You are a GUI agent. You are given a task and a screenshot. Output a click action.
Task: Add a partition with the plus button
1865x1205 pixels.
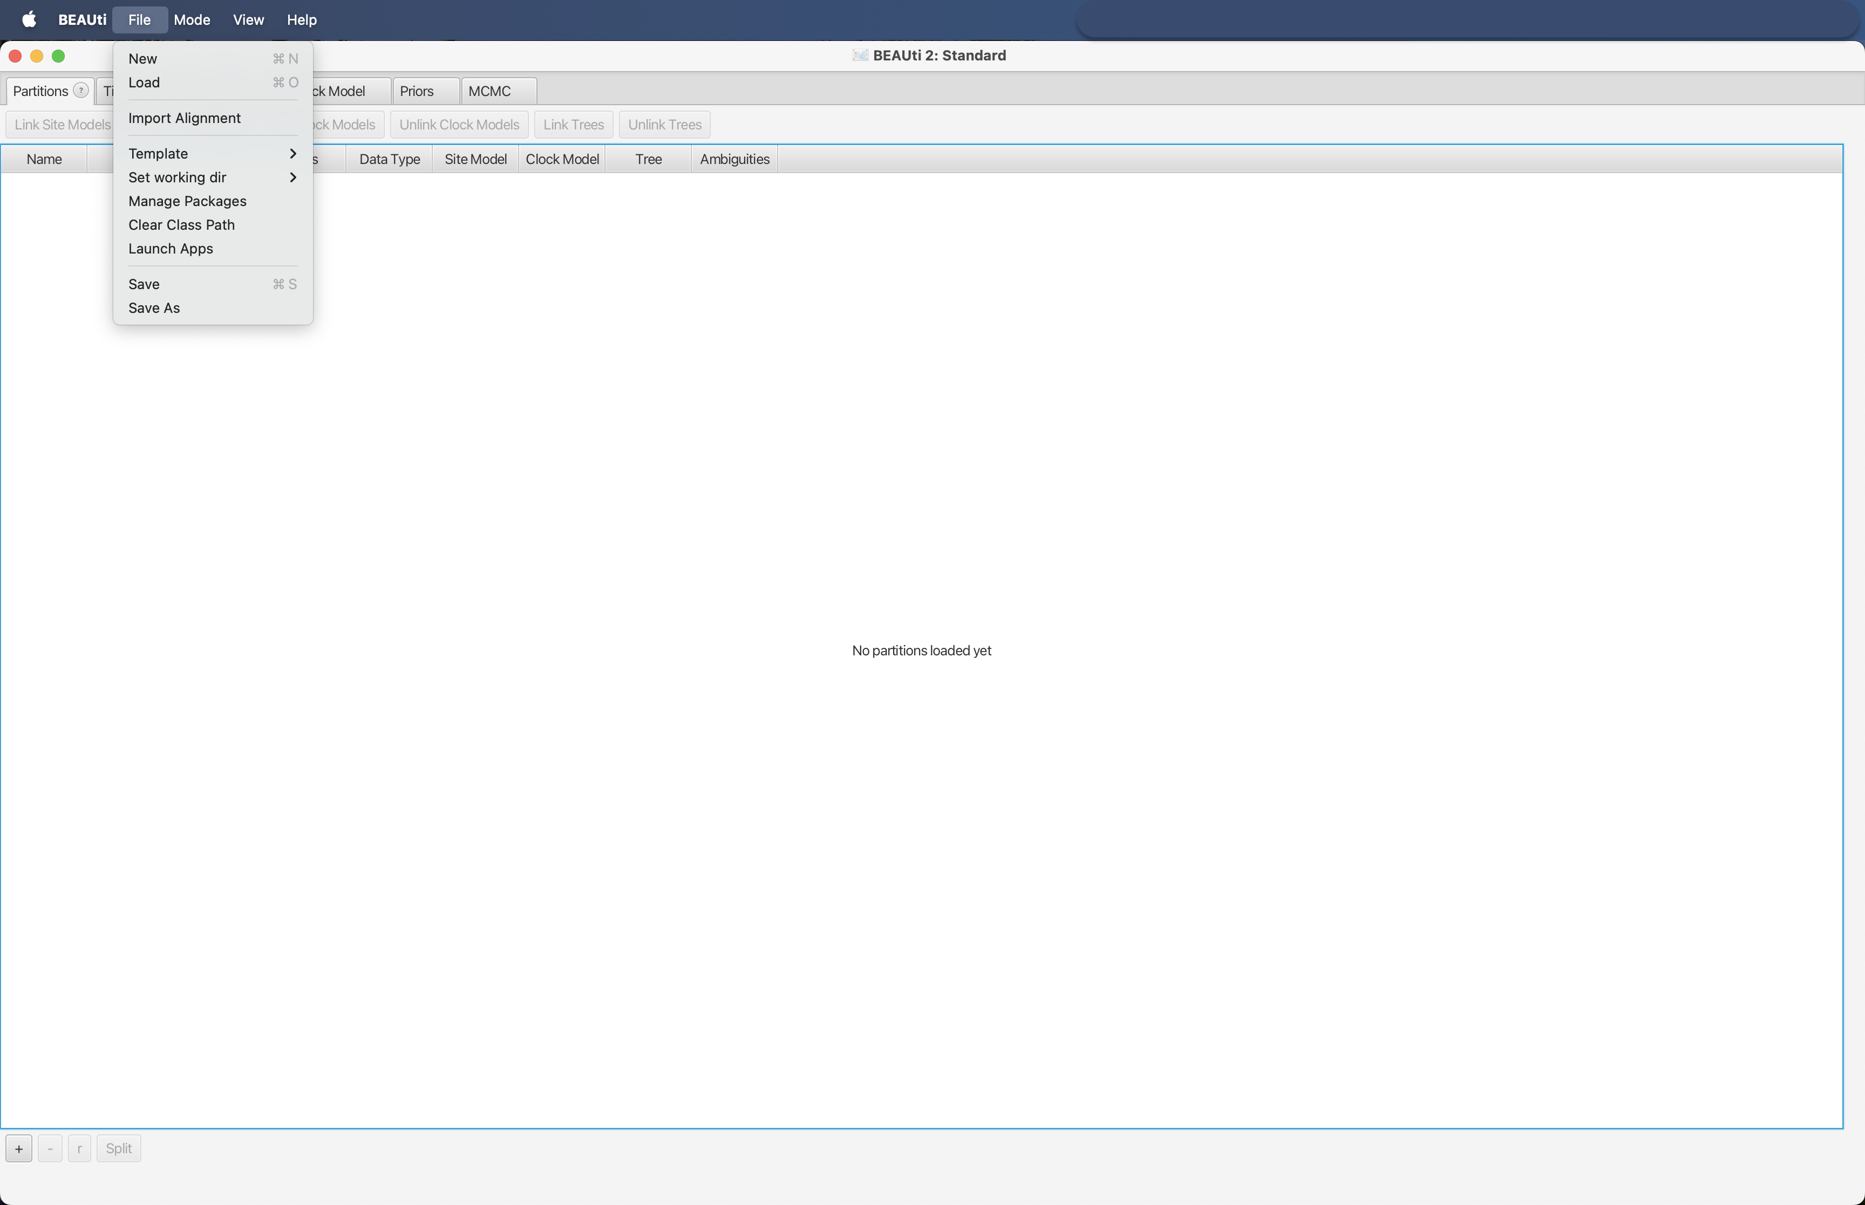point(19,1149)
